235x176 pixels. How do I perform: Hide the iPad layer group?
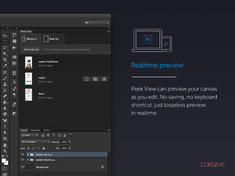pos(23,154)
